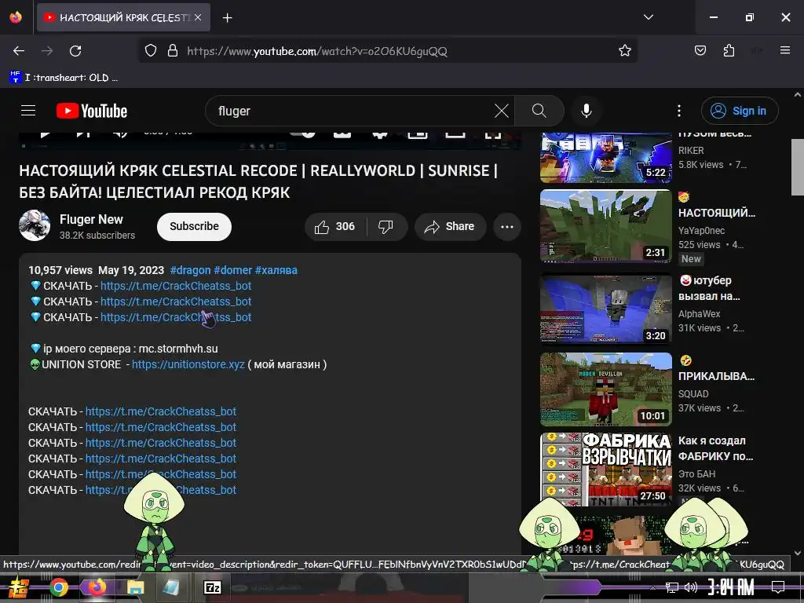Open Firefox View icon left of tabs
804x603 pixels.
coord(16,17)
